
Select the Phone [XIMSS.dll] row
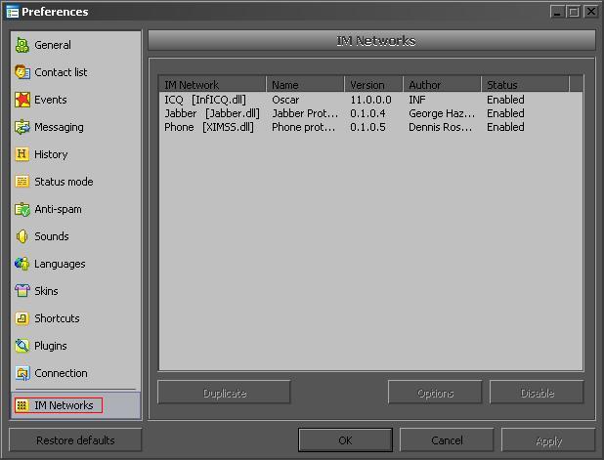(x=371, y=127)
